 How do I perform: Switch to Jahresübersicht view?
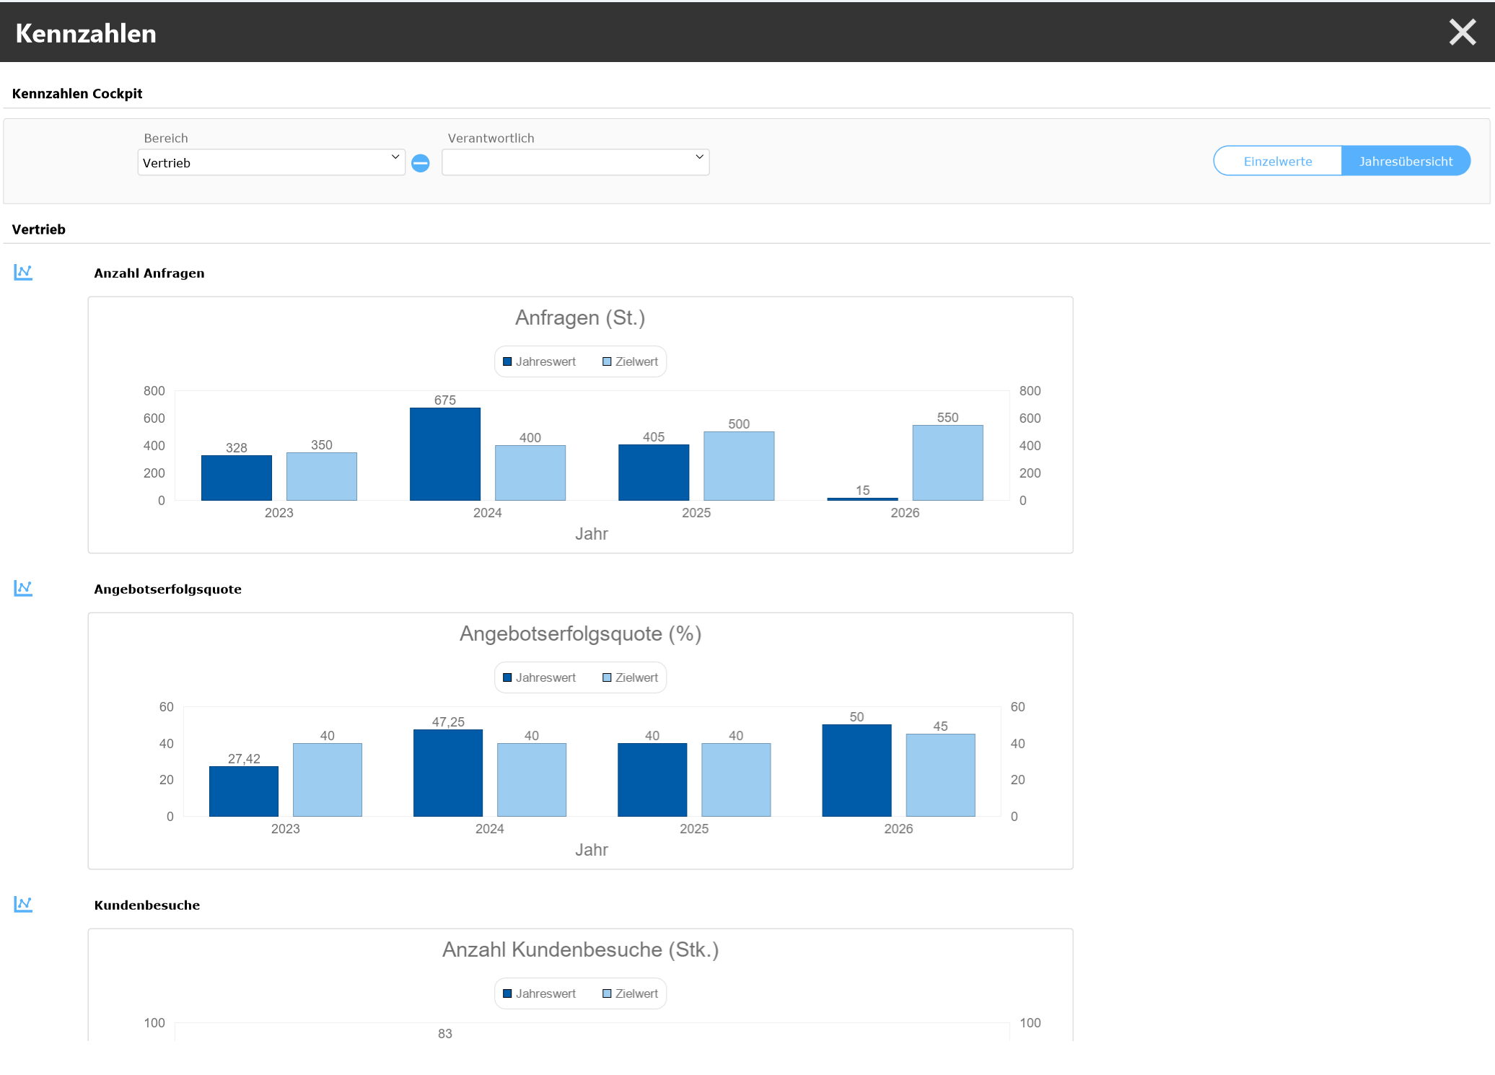[1405, 161]
